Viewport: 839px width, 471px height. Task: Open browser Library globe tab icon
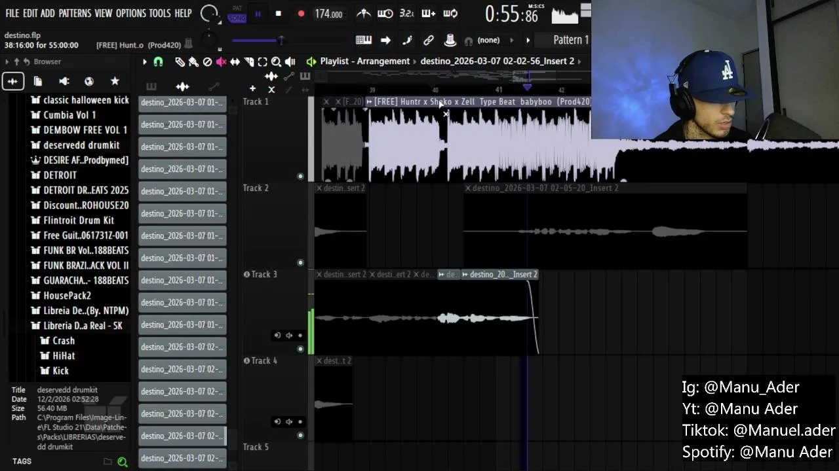click(x=89, y=81)
